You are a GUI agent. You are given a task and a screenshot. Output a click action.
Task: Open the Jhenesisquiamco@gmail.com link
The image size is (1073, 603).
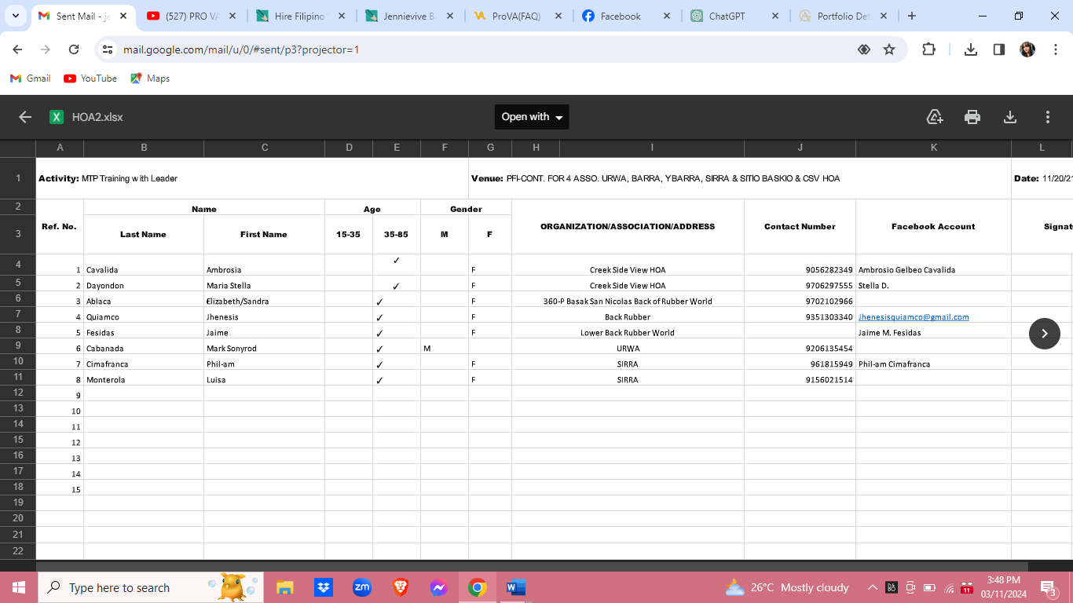914,317
